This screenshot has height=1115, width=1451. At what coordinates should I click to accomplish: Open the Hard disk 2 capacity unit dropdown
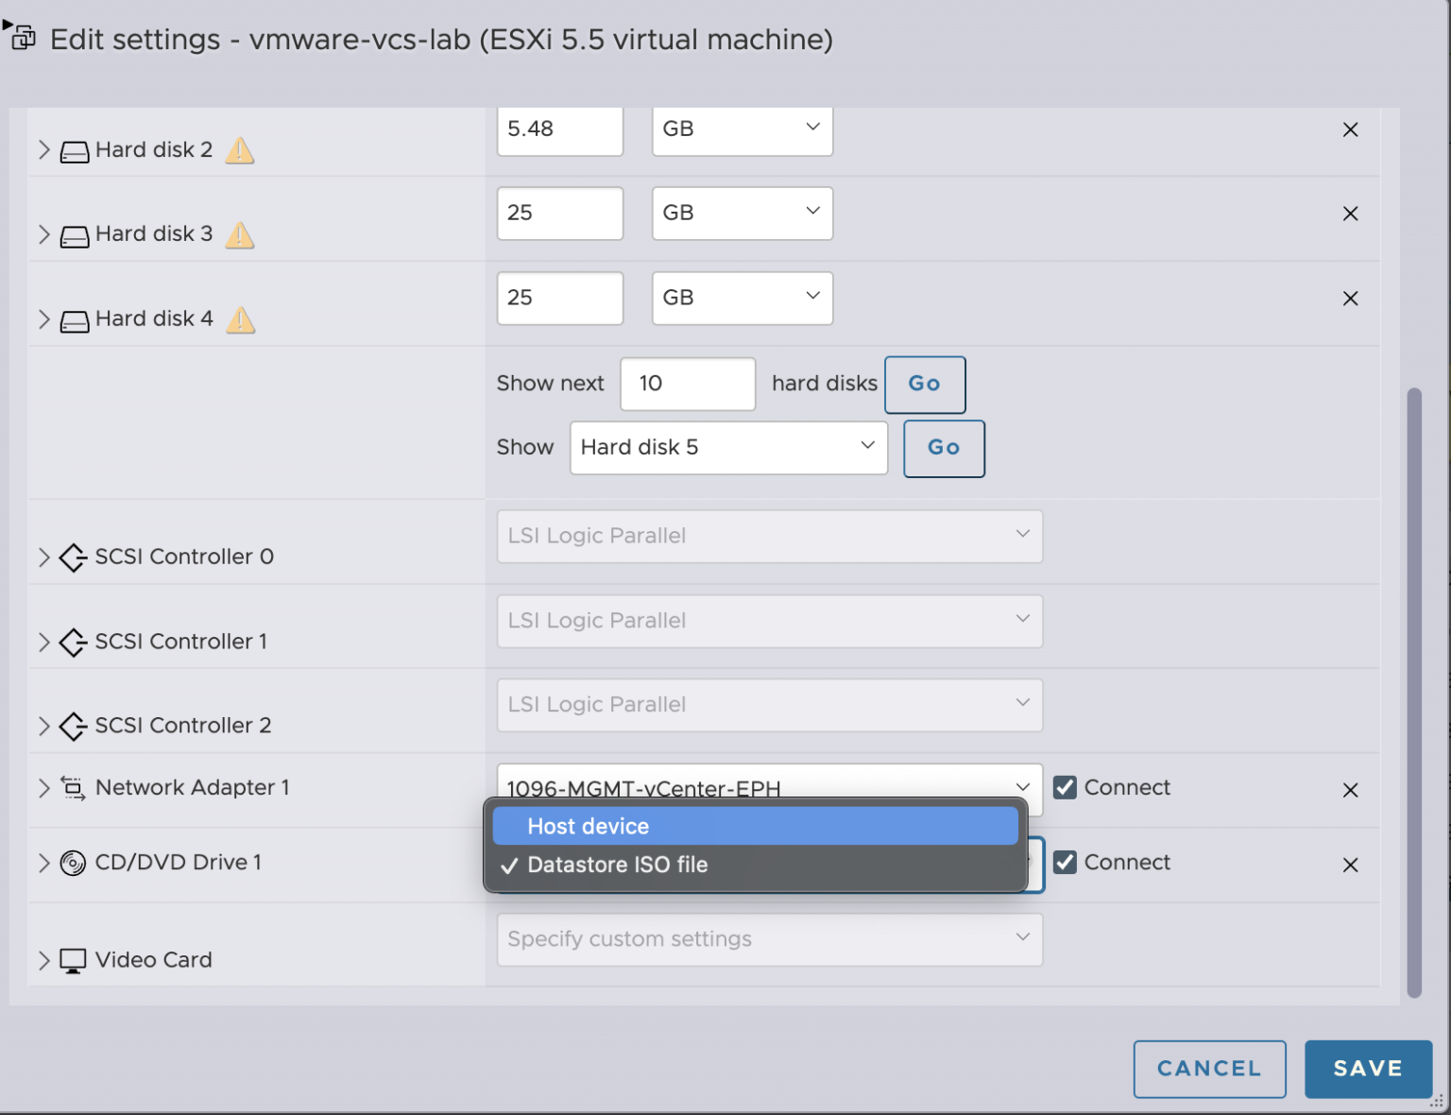[x=742, y=129]
